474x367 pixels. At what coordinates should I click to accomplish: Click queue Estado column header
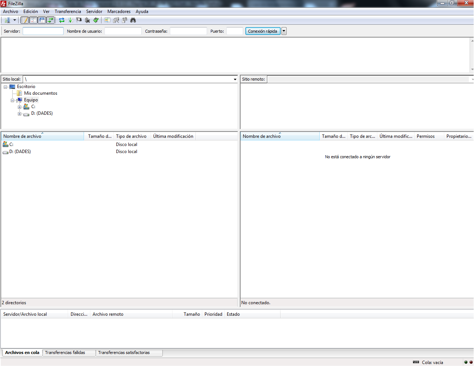click(x=252, y=314)
